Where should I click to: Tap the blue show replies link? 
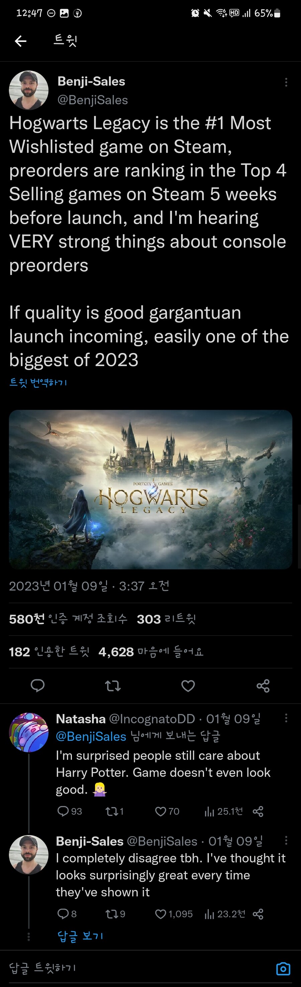click(80, 936)
